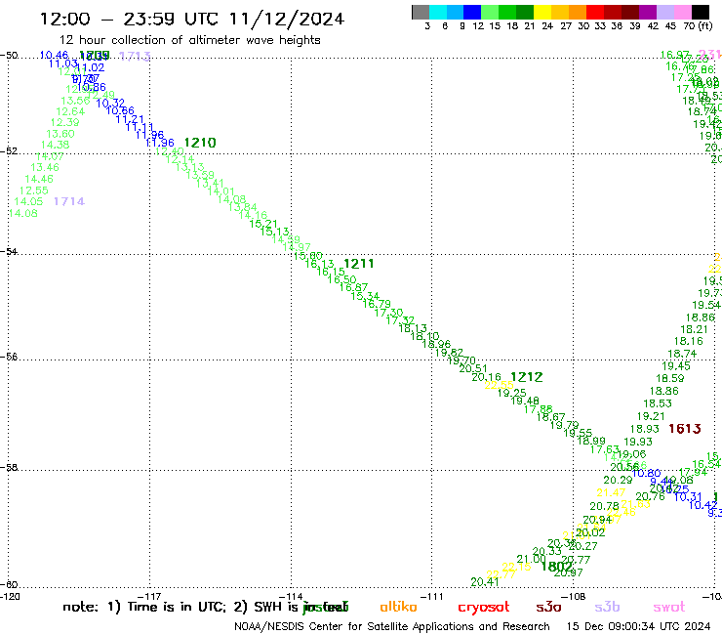Click the 20.29 wave height value

618,480
